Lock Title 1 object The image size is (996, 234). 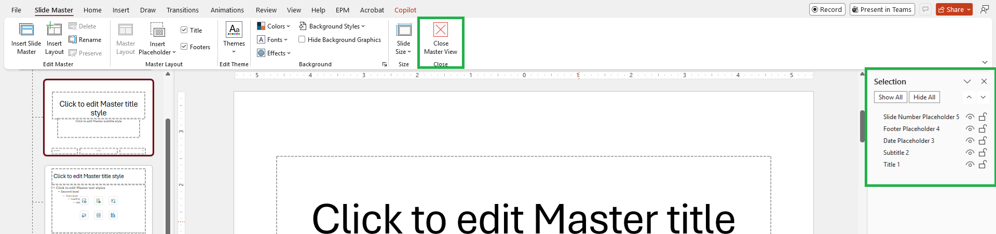click(983, 164)
